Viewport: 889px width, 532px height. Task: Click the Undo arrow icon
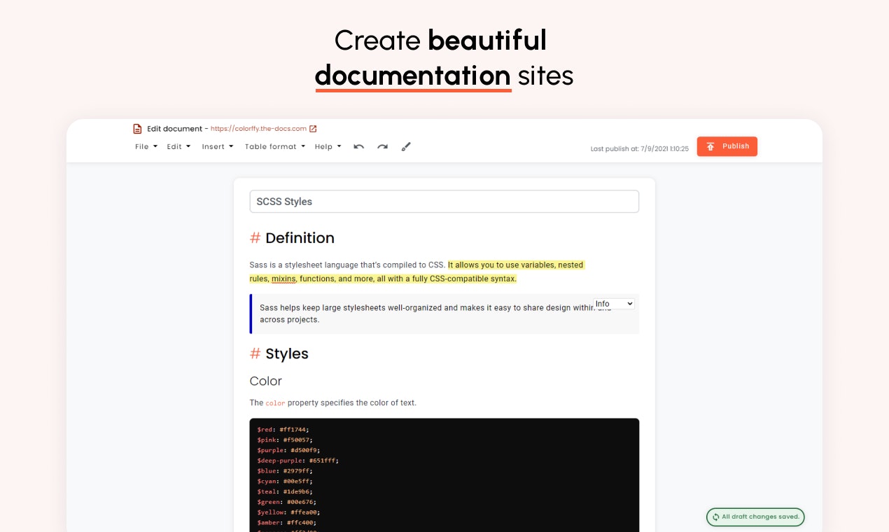click(359, 146)
